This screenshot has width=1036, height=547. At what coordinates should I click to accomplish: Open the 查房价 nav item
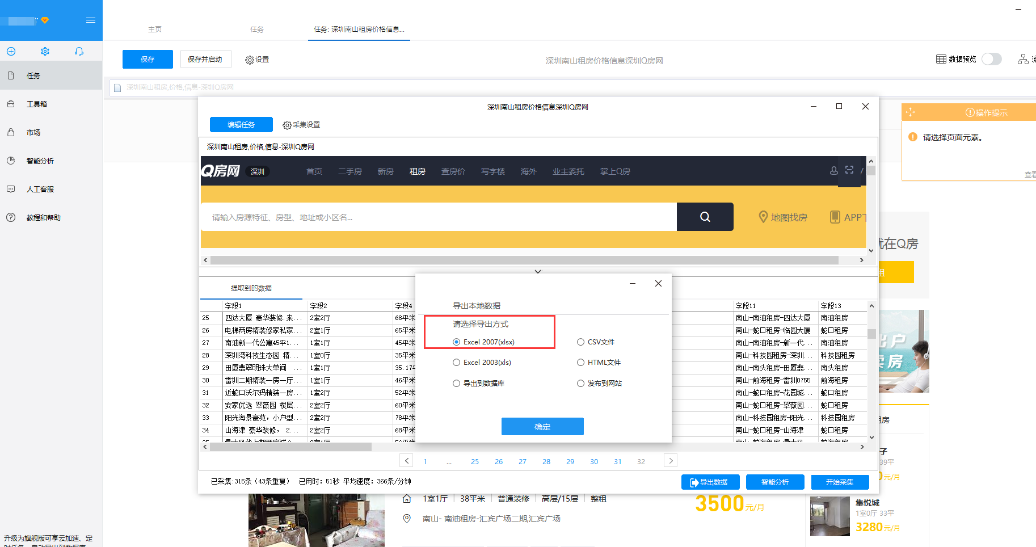tap(453, 171)
